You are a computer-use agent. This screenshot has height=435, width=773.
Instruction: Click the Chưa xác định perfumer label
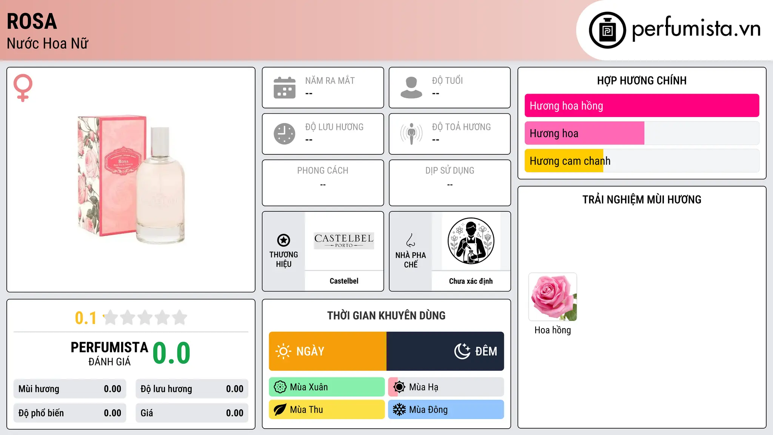(471, 281)
